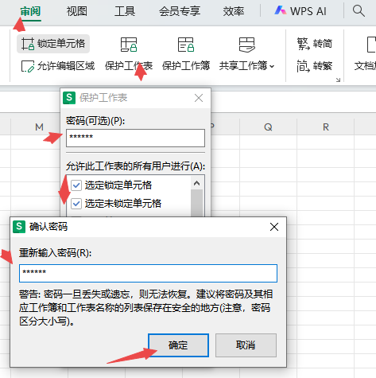Viewport: 376px width, 378px height.
Task: Click the WPS logo in 确认密码 title
Action: pyautogui.click(x=19, y=227)
